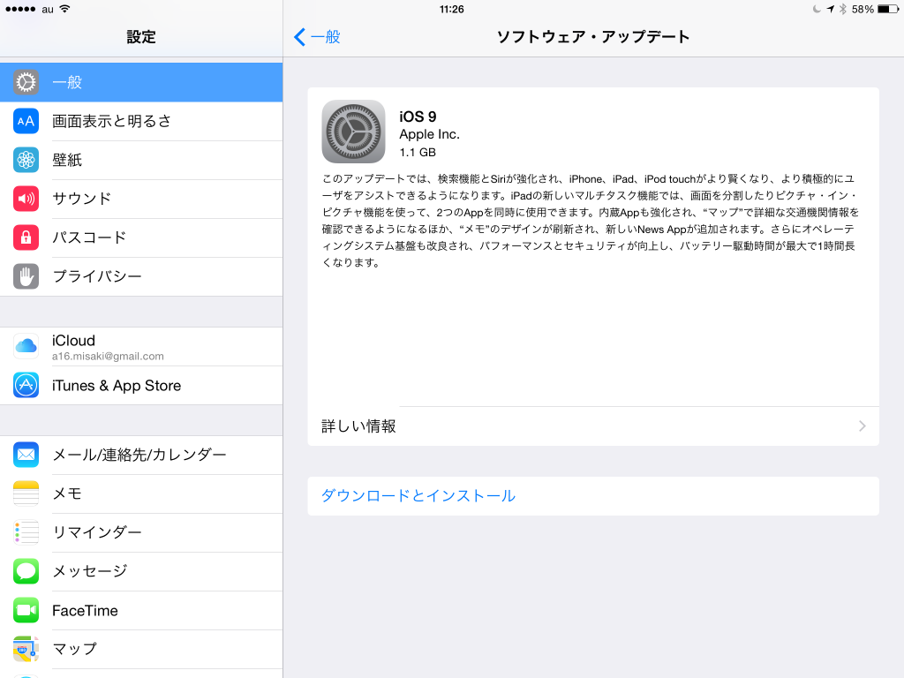Open 壁紙 settings
This screenshot has width=904, height=678.
tap(141, 160)
